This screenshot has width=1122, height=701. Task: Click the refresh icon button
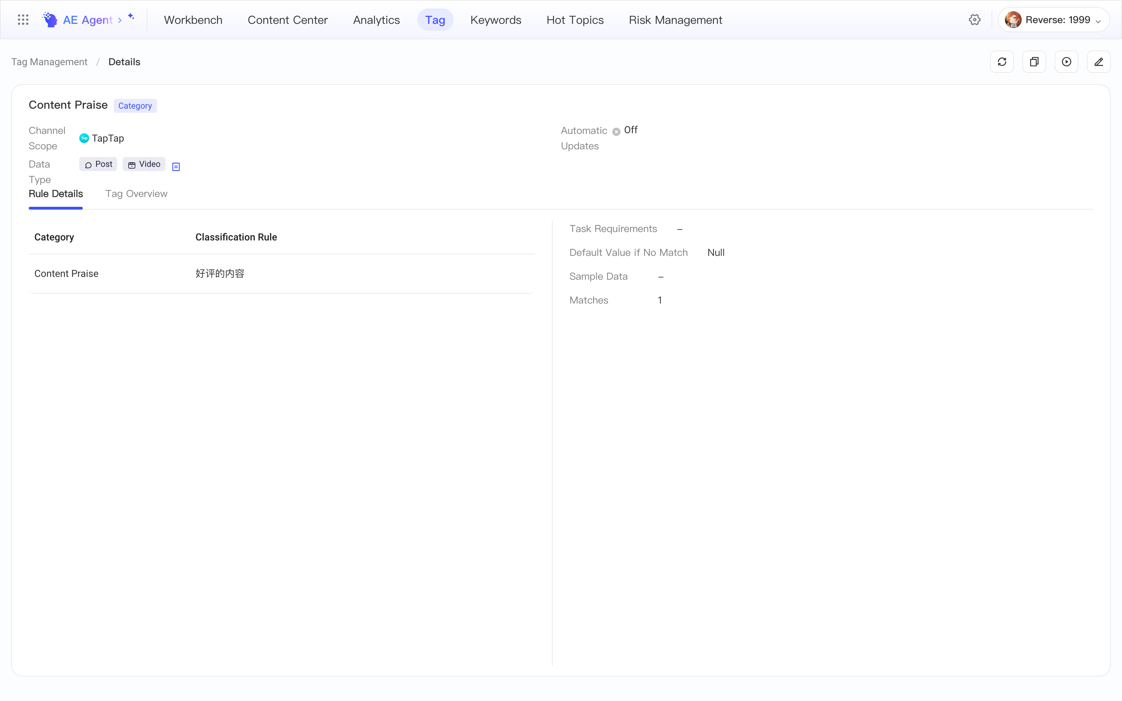tap(1002, 62)
